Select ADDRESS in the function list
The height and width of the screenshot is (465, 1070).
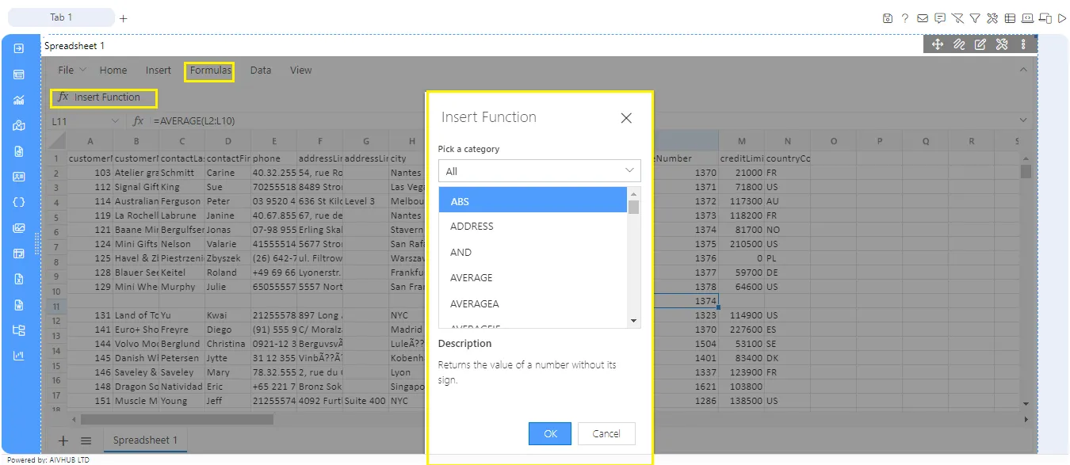(533, 226)
